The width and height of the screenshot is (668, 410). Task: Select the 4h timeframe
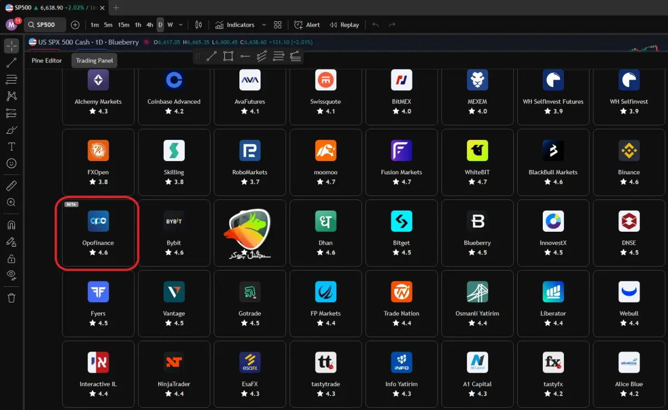pyautogui.click(x=150, y=25)
